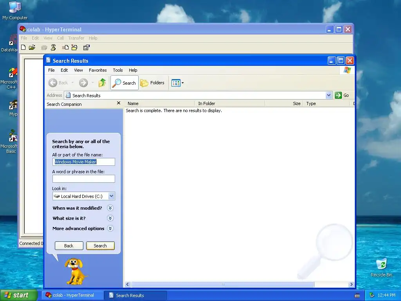This screenshot has width=401, height=301.
Task: Open the Views icon menu
Action: pyautogui.click(x=177, y=83)
